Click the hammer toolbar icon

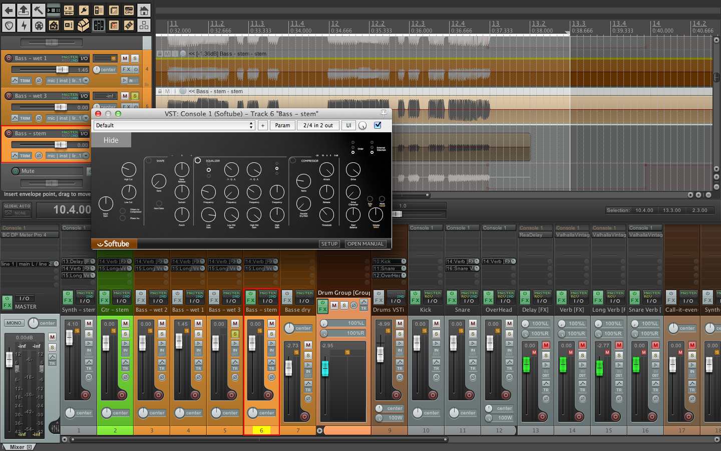tap(39, 10)
